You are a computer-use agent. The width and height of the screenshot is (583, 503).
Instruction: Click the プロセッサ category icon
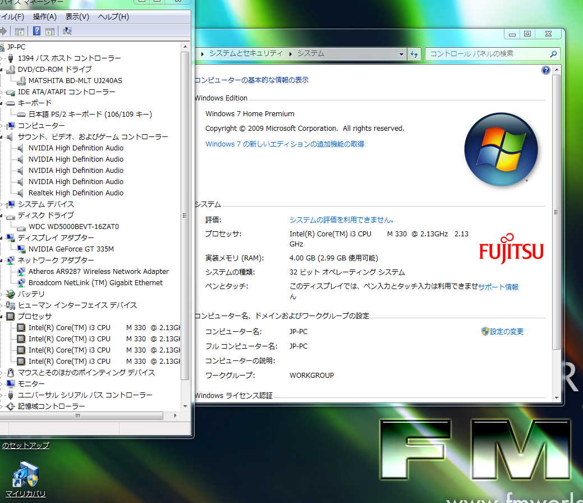click(x=11, y=317)
